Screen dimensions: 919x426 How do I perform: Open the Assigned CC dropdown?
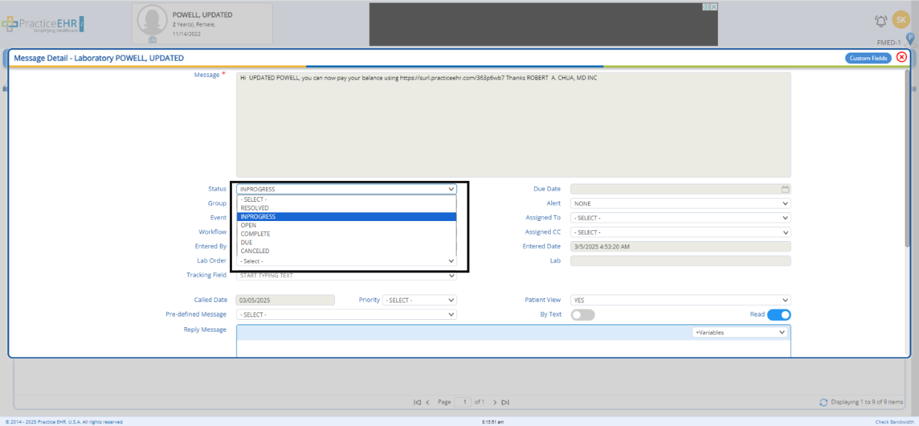point(680,232)
